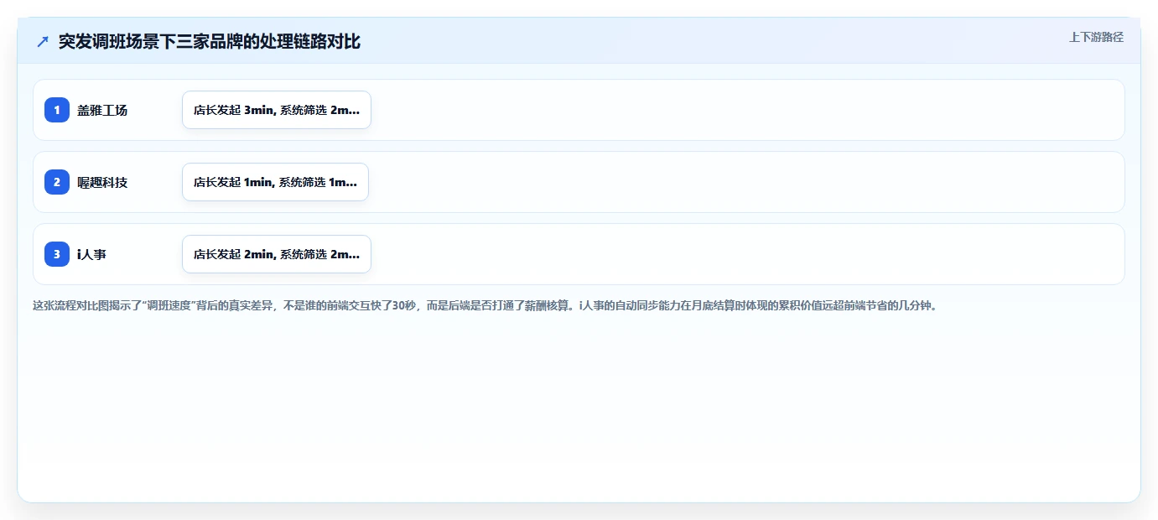Click the summary paragraph starting 这张流程对比图

[485, 305]
